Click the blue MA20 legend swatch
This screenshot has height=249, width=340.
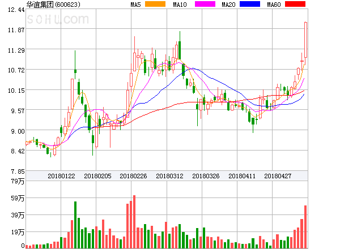pyautogui.click(x=250, y=4)
